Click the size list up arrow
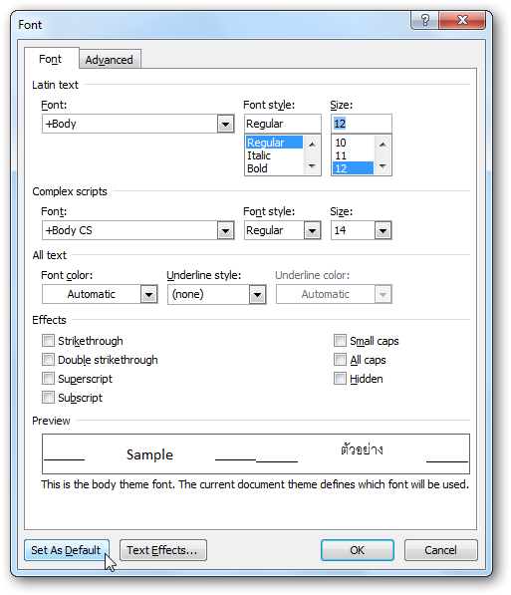The height and width of the screenshot is (595, 511). (x=383, y=145)
